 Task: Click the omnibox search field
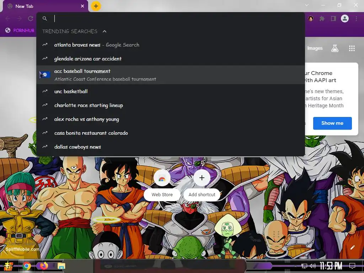[x=171, y=18]
